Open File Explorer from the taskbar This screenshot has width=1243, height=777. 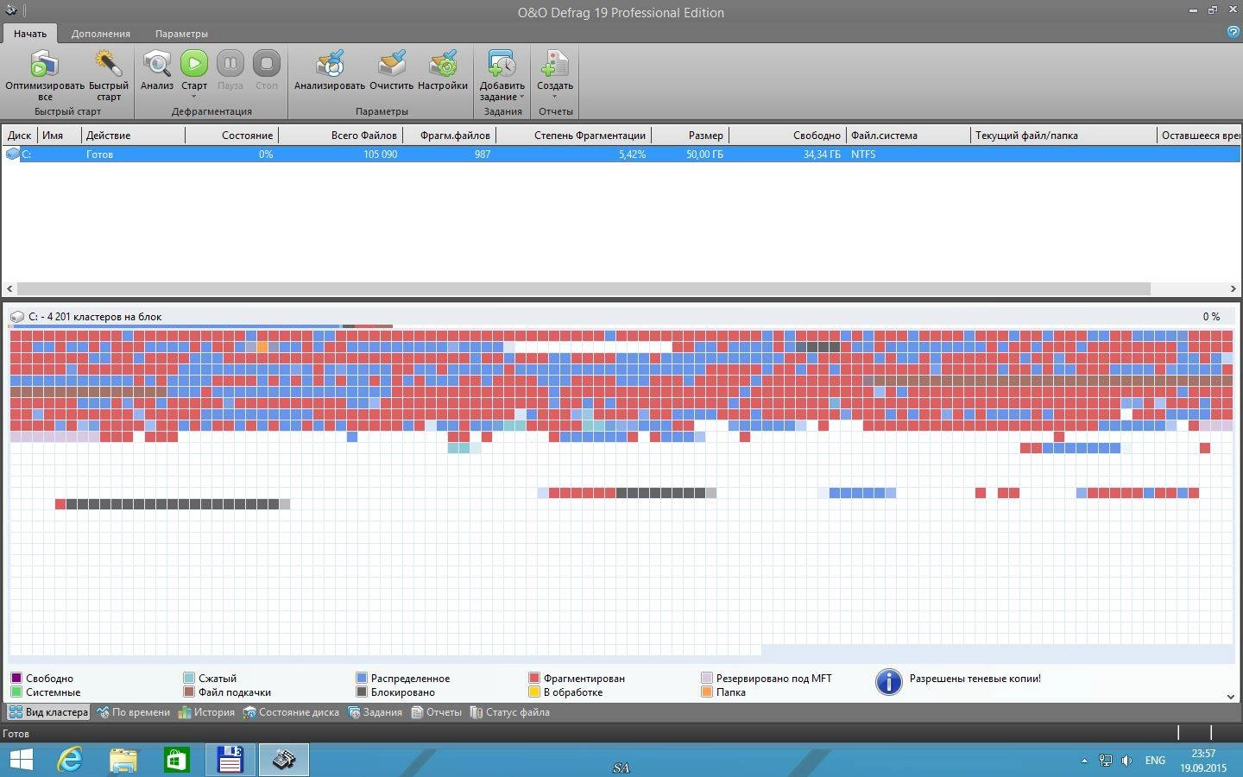[123, 760]
